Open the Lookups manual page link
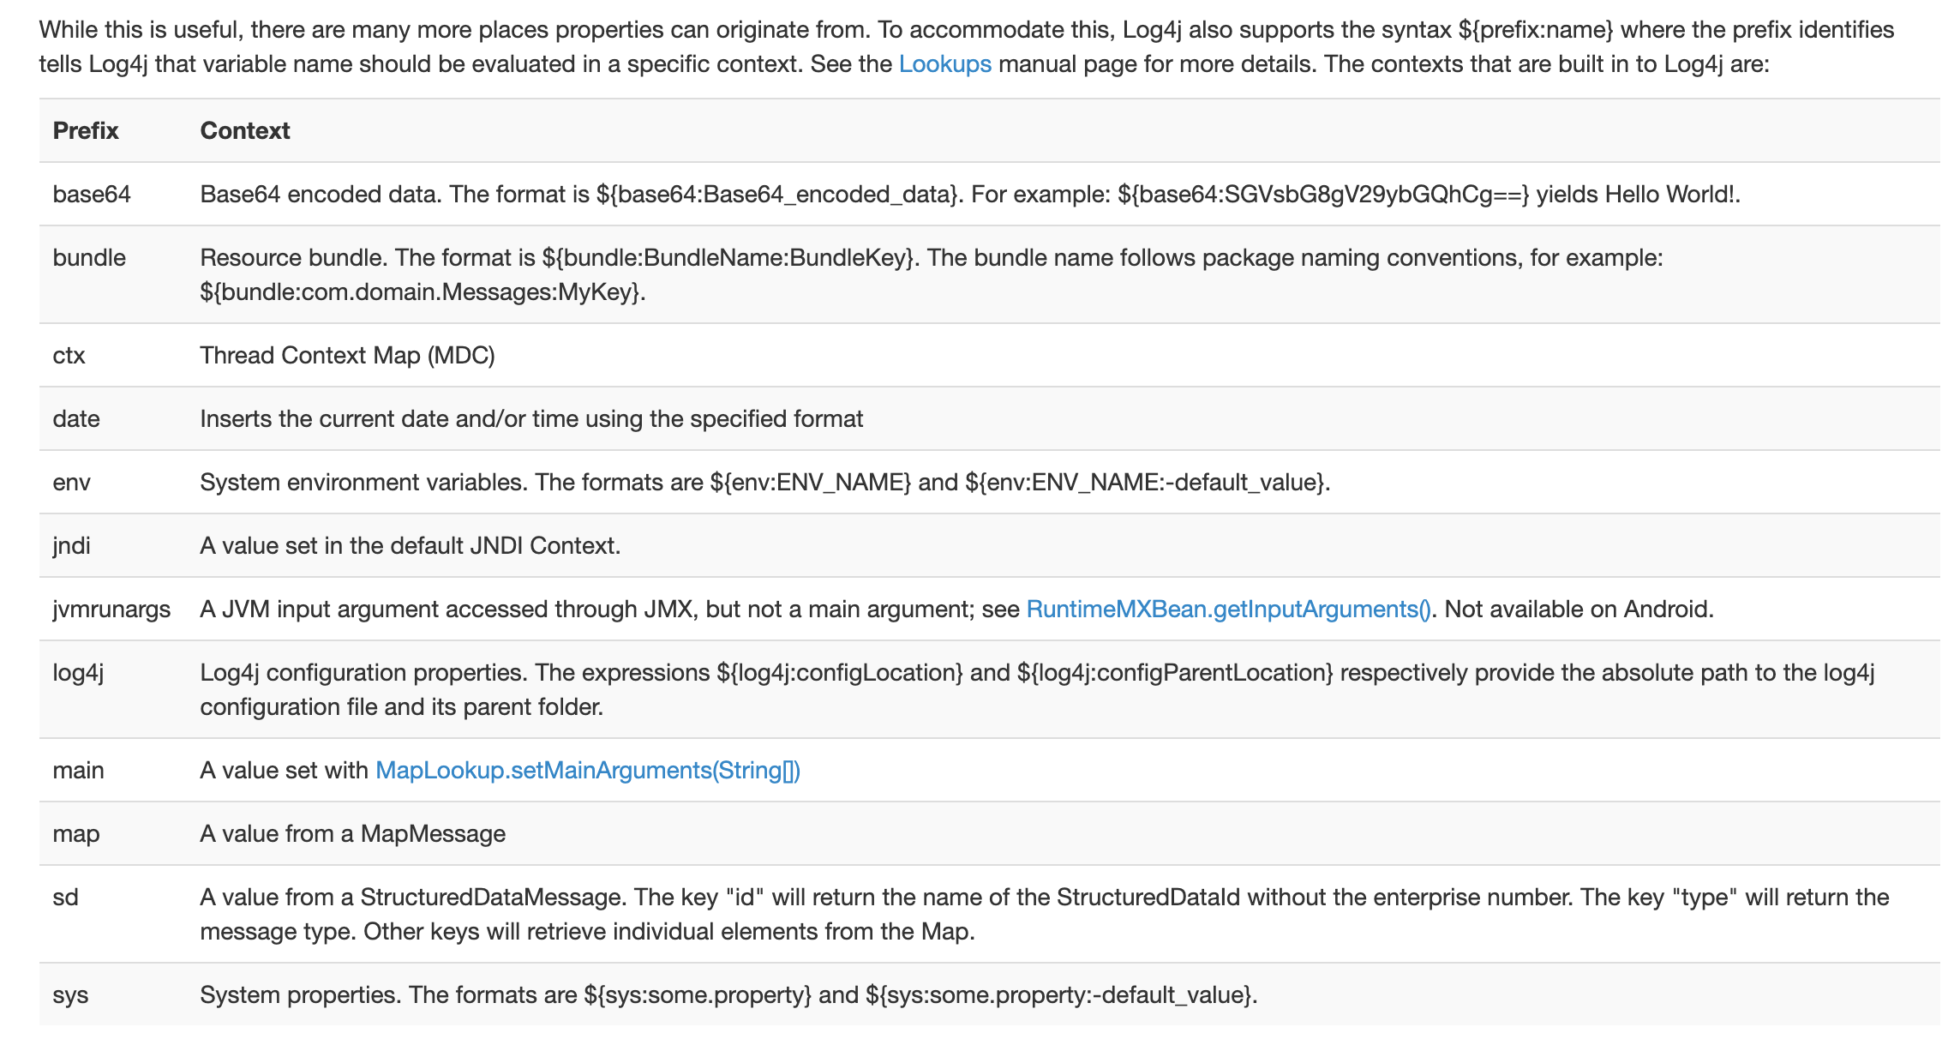The height and width of the screenshot is (1051, 1942). click(x=944, y=64)
